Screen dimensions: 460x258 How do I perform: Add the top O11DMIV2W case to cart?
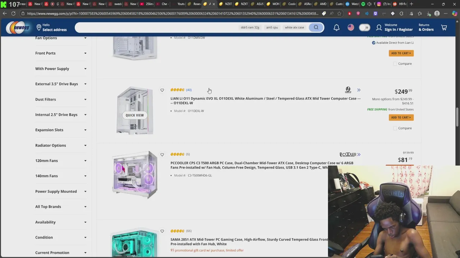click(401, 53)
